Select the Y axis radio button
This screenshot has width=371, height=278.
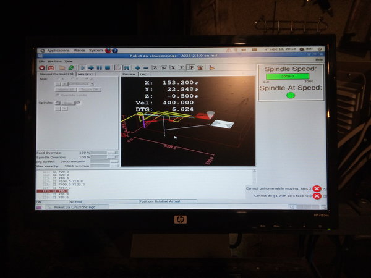(x=74, y=78)
